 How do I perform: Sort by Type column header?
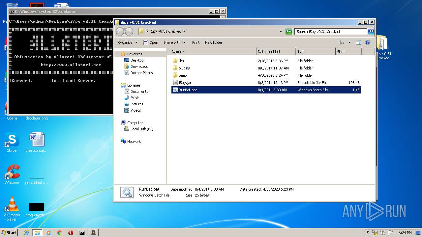[x=316, y=52]
